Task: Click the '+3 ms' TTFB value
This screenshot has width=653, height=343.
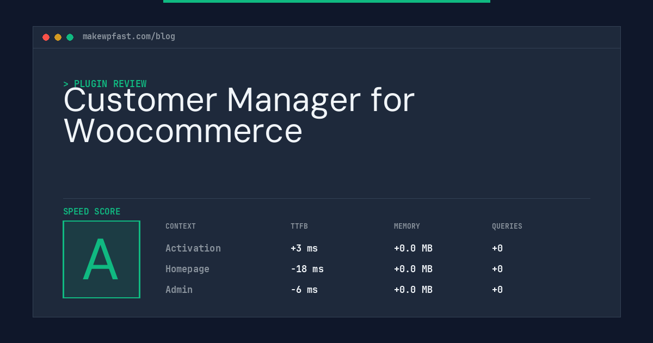Action: [x=304, y=248]
